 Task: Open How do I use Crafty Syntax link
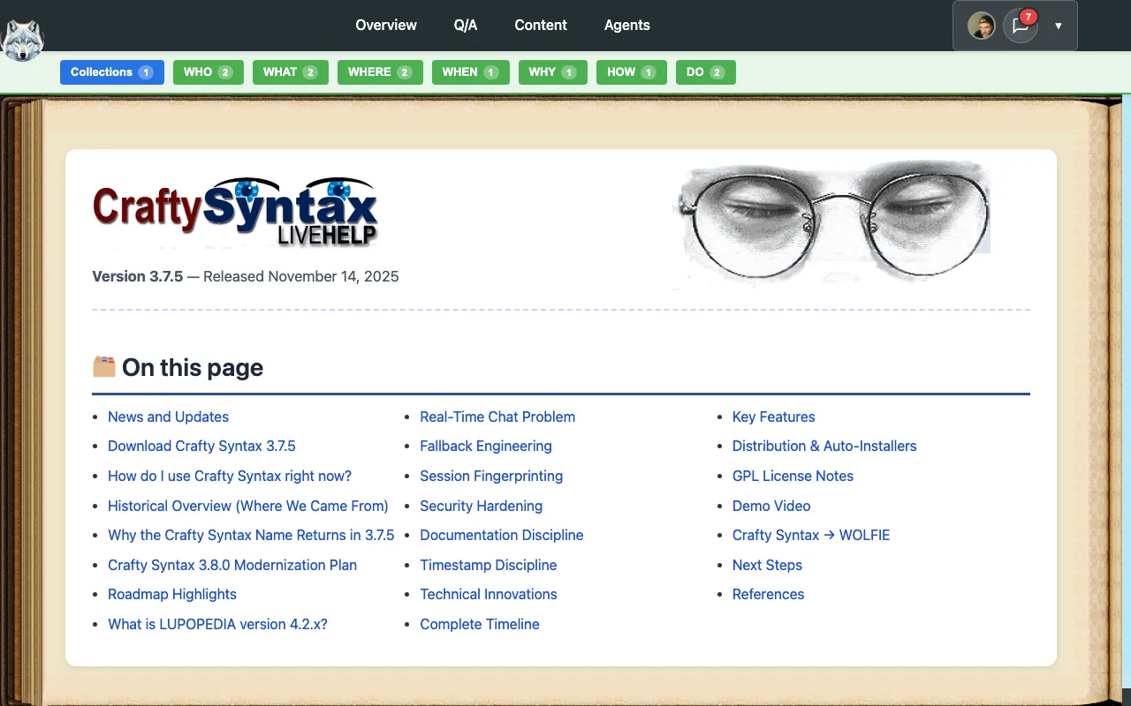pos(230,476)
